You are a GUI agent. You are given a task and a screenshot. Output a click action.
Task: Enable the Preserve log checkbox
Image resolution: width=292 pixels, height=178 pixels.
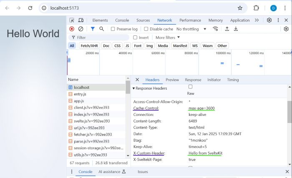113,29
